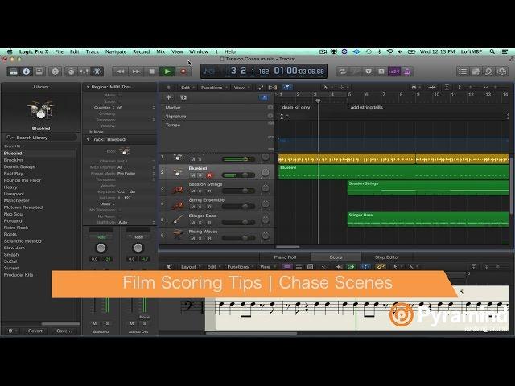The image size is (515, 386).
Task: Toggle the Library button in control bar
Action: tap(13, 72)
